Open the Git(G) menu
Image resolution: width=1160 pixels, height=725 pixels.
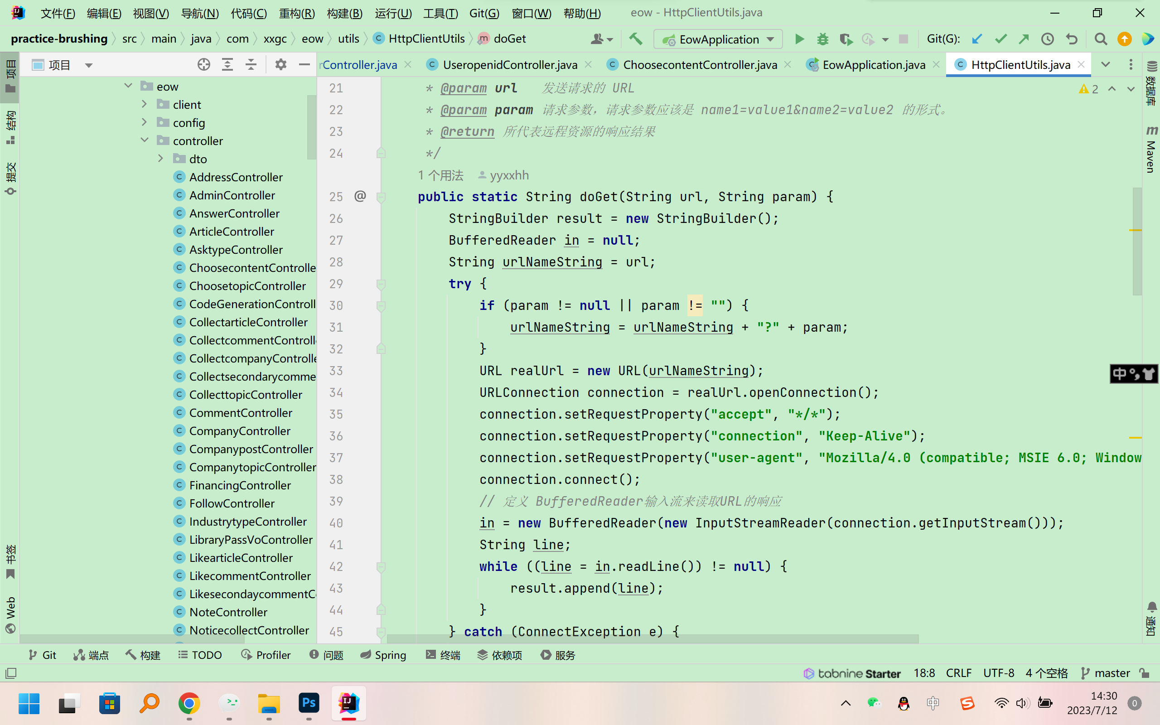tap(484, 13)
